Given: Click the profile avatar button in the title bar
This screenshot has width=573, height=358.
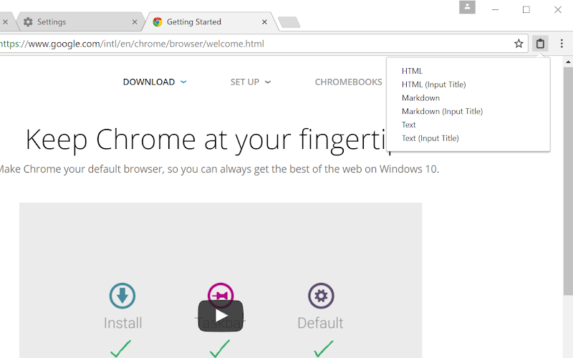Looking at the screenshot, I should click(x=467, y=7).
